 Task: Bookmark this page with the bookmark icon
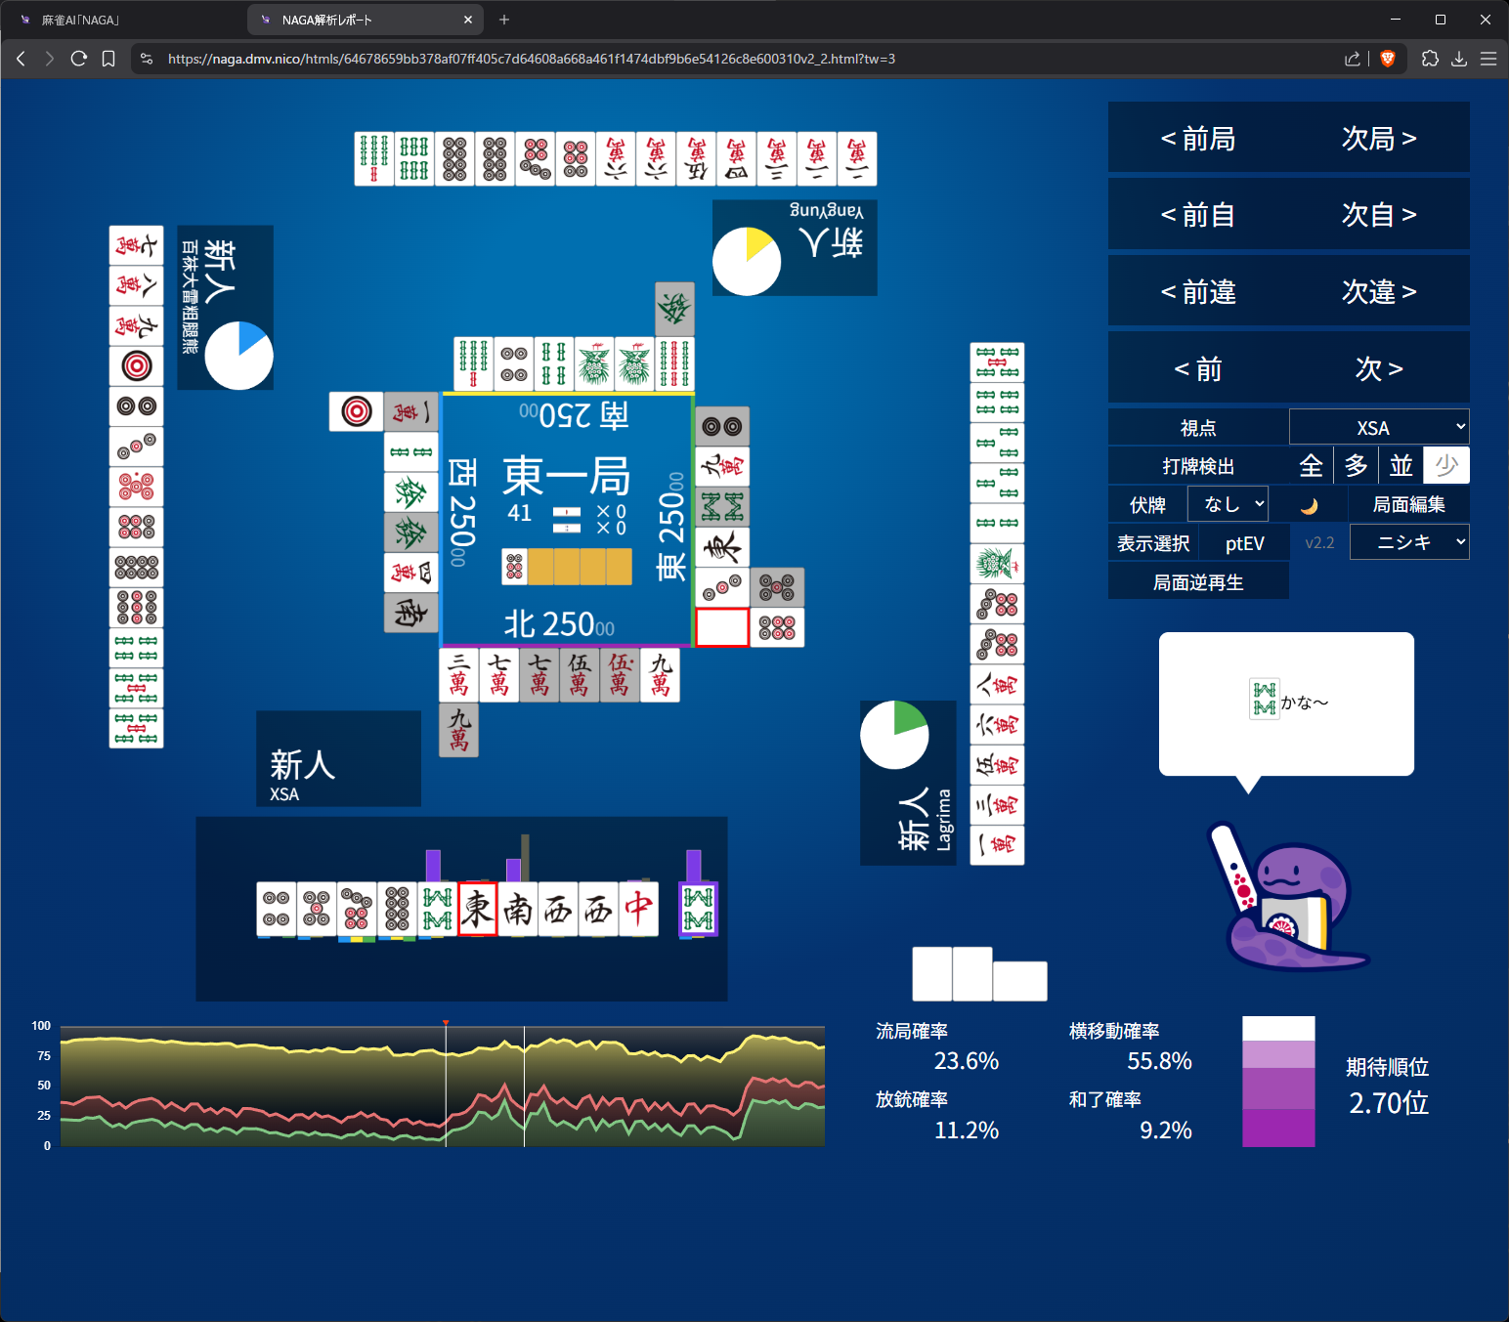pyautogui.click(x=108, y=59)
